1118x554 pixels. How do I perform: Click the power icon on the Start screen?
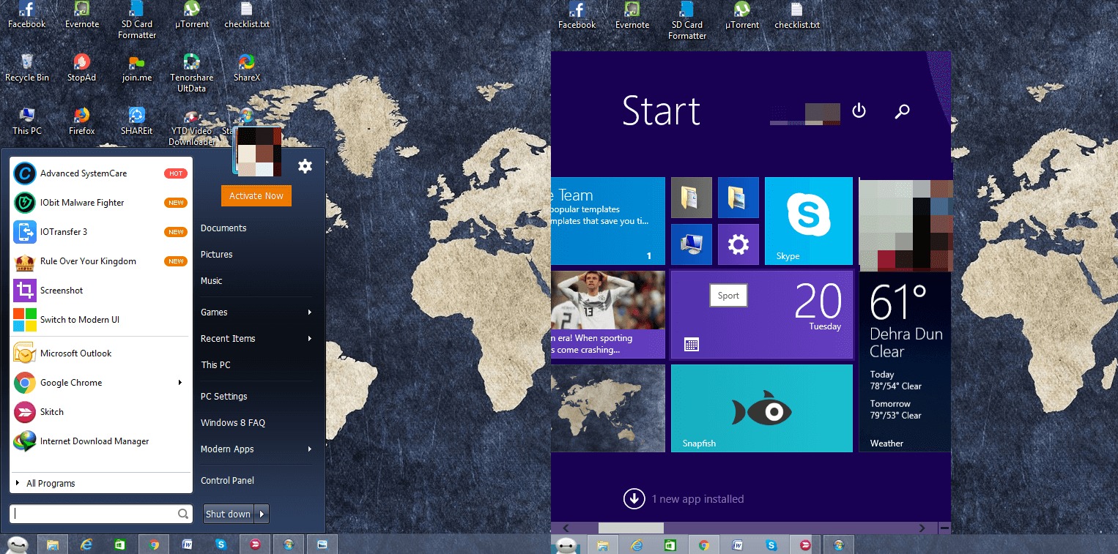click(859, 111)
